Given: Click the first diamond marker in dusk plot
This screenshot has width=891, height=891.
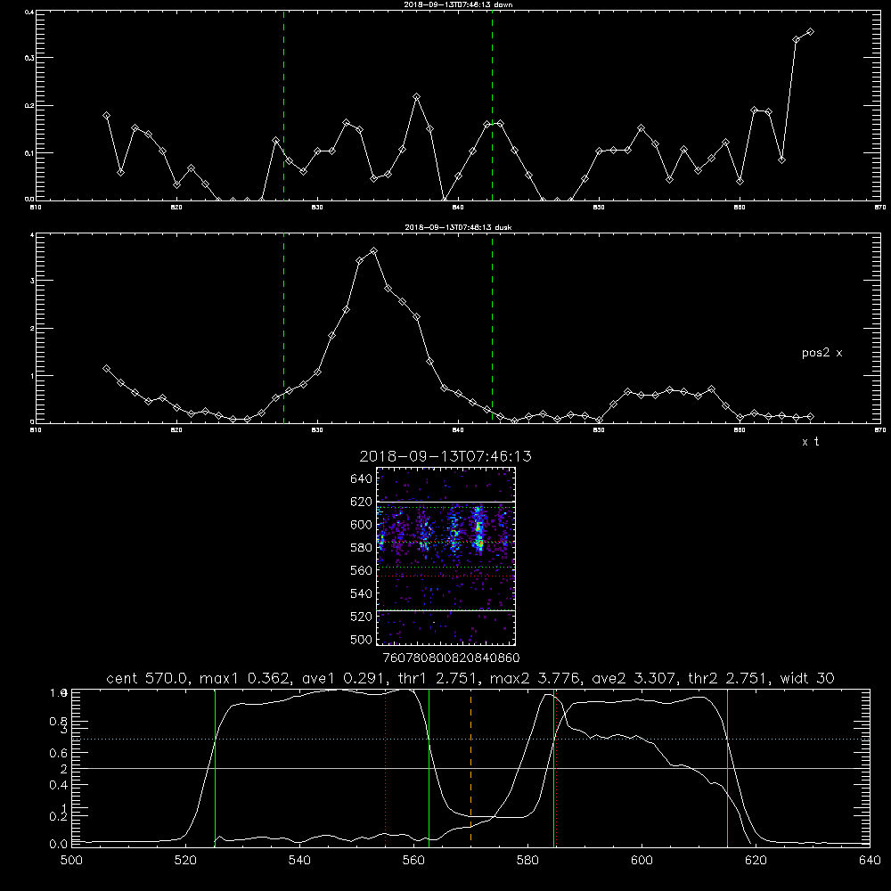Looking at the screenshot, I should [x=106, y=369].
